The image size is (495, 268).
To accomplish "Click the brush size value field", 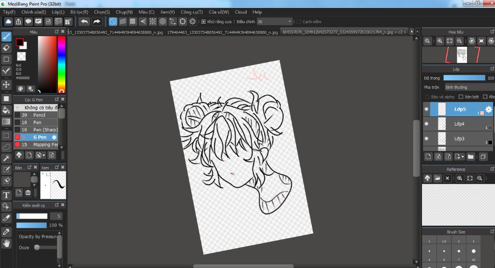I will click(56, 216).
